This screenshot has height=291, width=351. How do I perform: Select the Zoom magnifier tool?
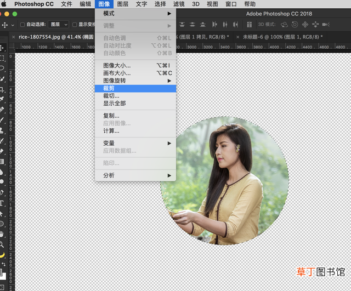[2, 244]
